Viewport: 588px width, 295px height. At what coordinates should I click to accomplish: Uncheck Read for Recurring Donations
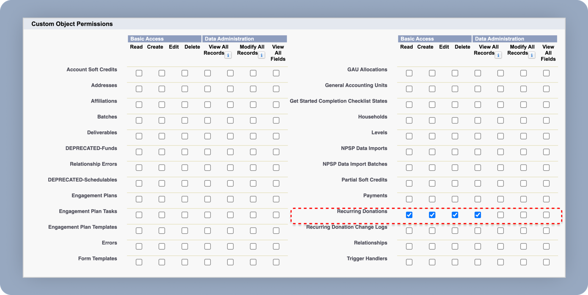pos(409,215)
